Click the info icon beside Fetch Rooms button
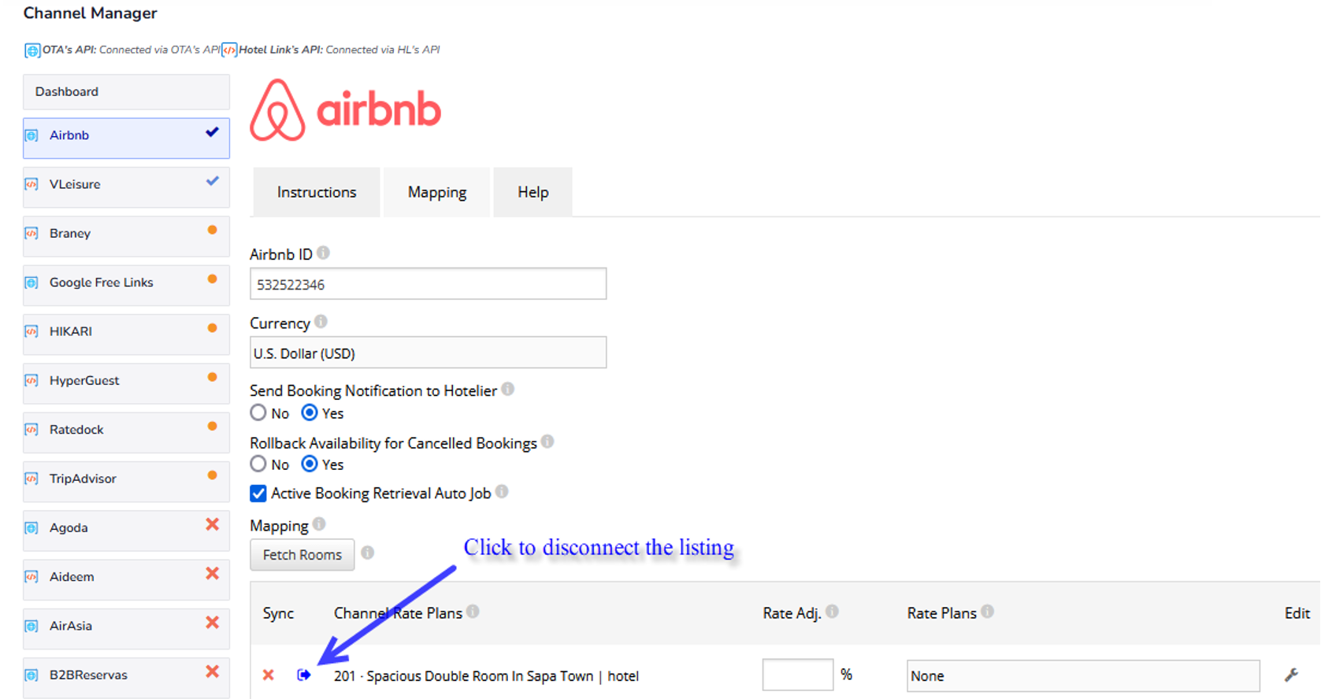 [367, 553]
